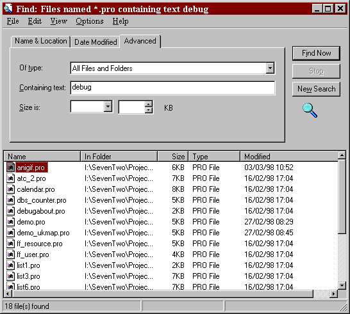Click the ff_user.pro file icon
Screen dimensions: 350x314
10,255
